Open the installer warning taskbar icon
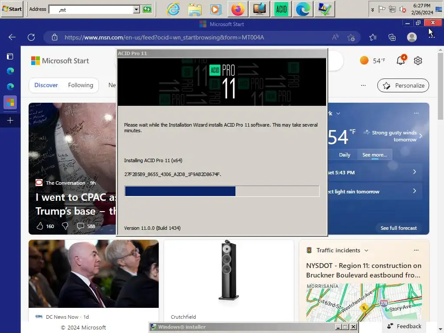444x333 pixels. [x=324, y=9]
